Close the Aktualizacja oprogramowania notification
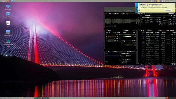This screenshot has width=176, height=99. click(x=173, y=5)
